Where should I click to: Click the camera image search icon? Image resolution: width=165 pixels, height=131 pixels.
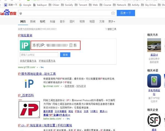(113, 13)
